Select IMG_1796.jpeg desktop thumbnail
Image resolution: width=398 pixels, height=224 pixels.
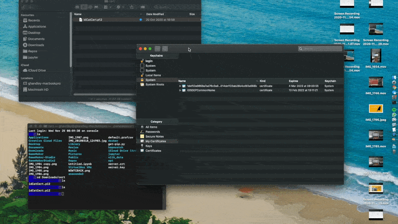[x=376, y=109]
